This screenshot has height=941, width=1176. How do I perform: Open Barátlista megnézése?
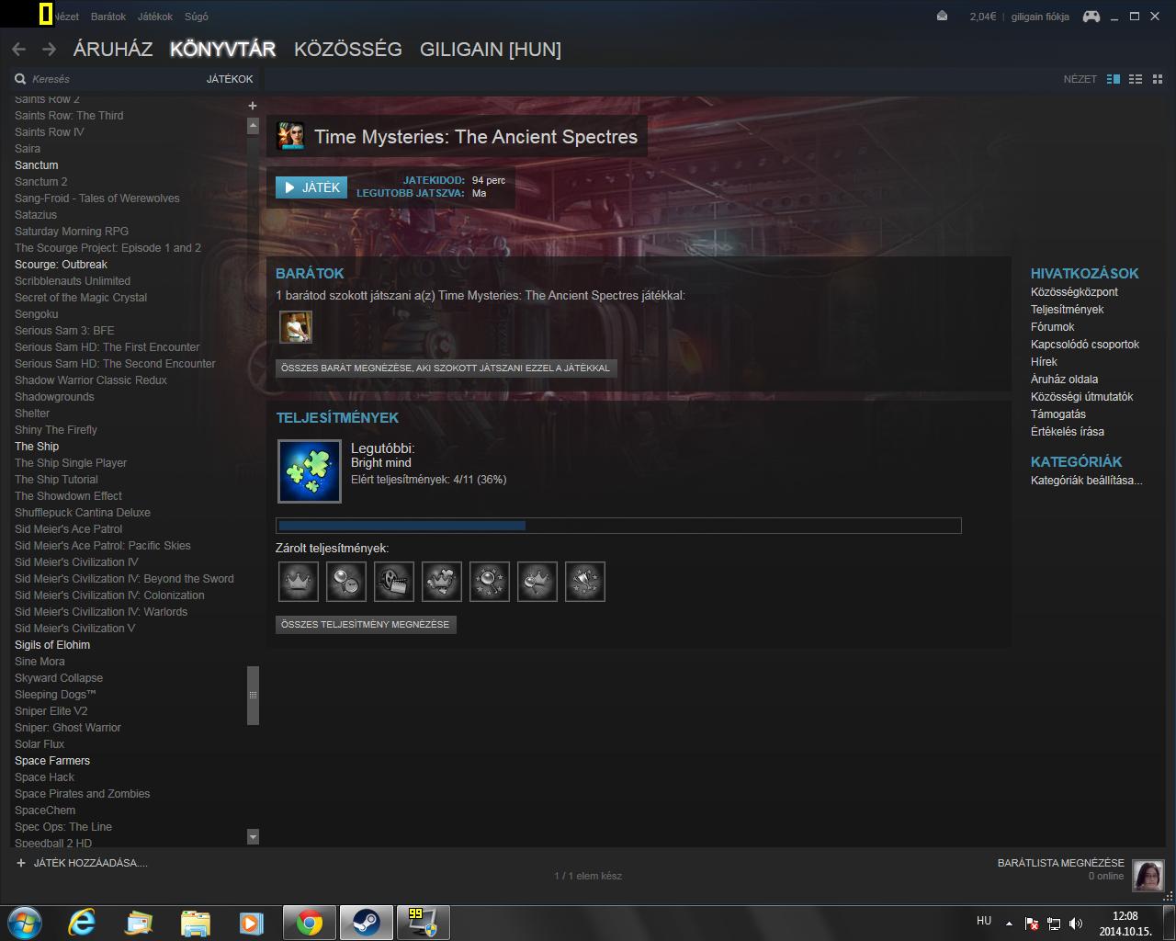click(x=1060, y=863)
